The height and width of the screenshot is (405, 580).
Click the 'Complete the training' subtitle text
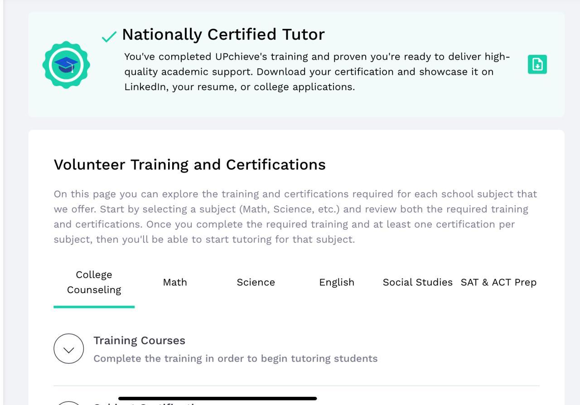(235, 358)
